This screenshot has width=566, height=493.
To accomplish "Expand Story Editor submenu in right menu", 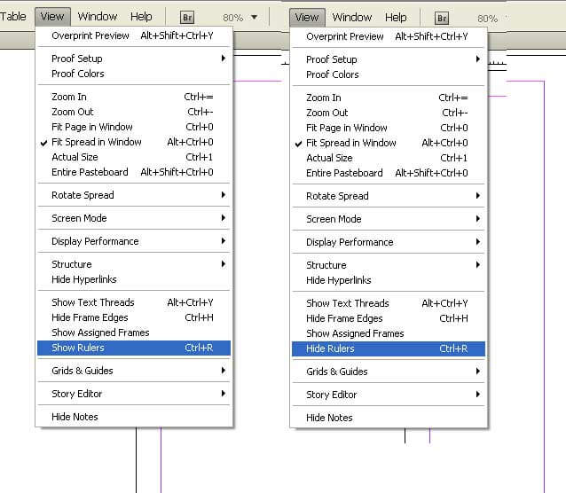I will tap(389, 395).
